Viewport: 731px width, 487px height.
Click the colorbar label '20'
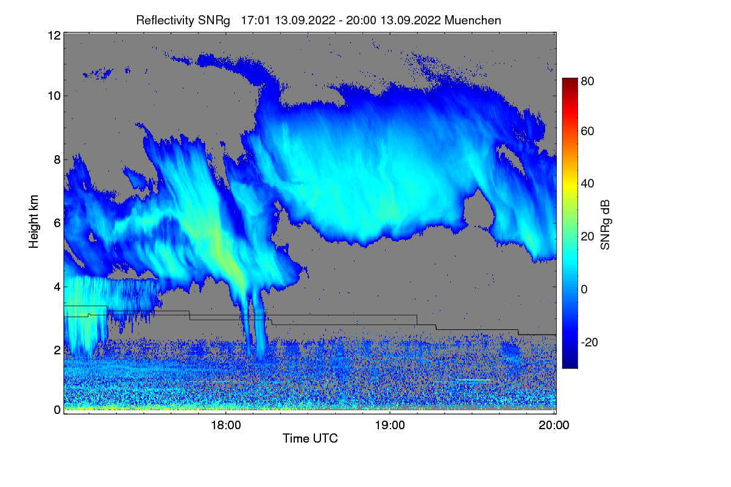[x=587, y=236]
